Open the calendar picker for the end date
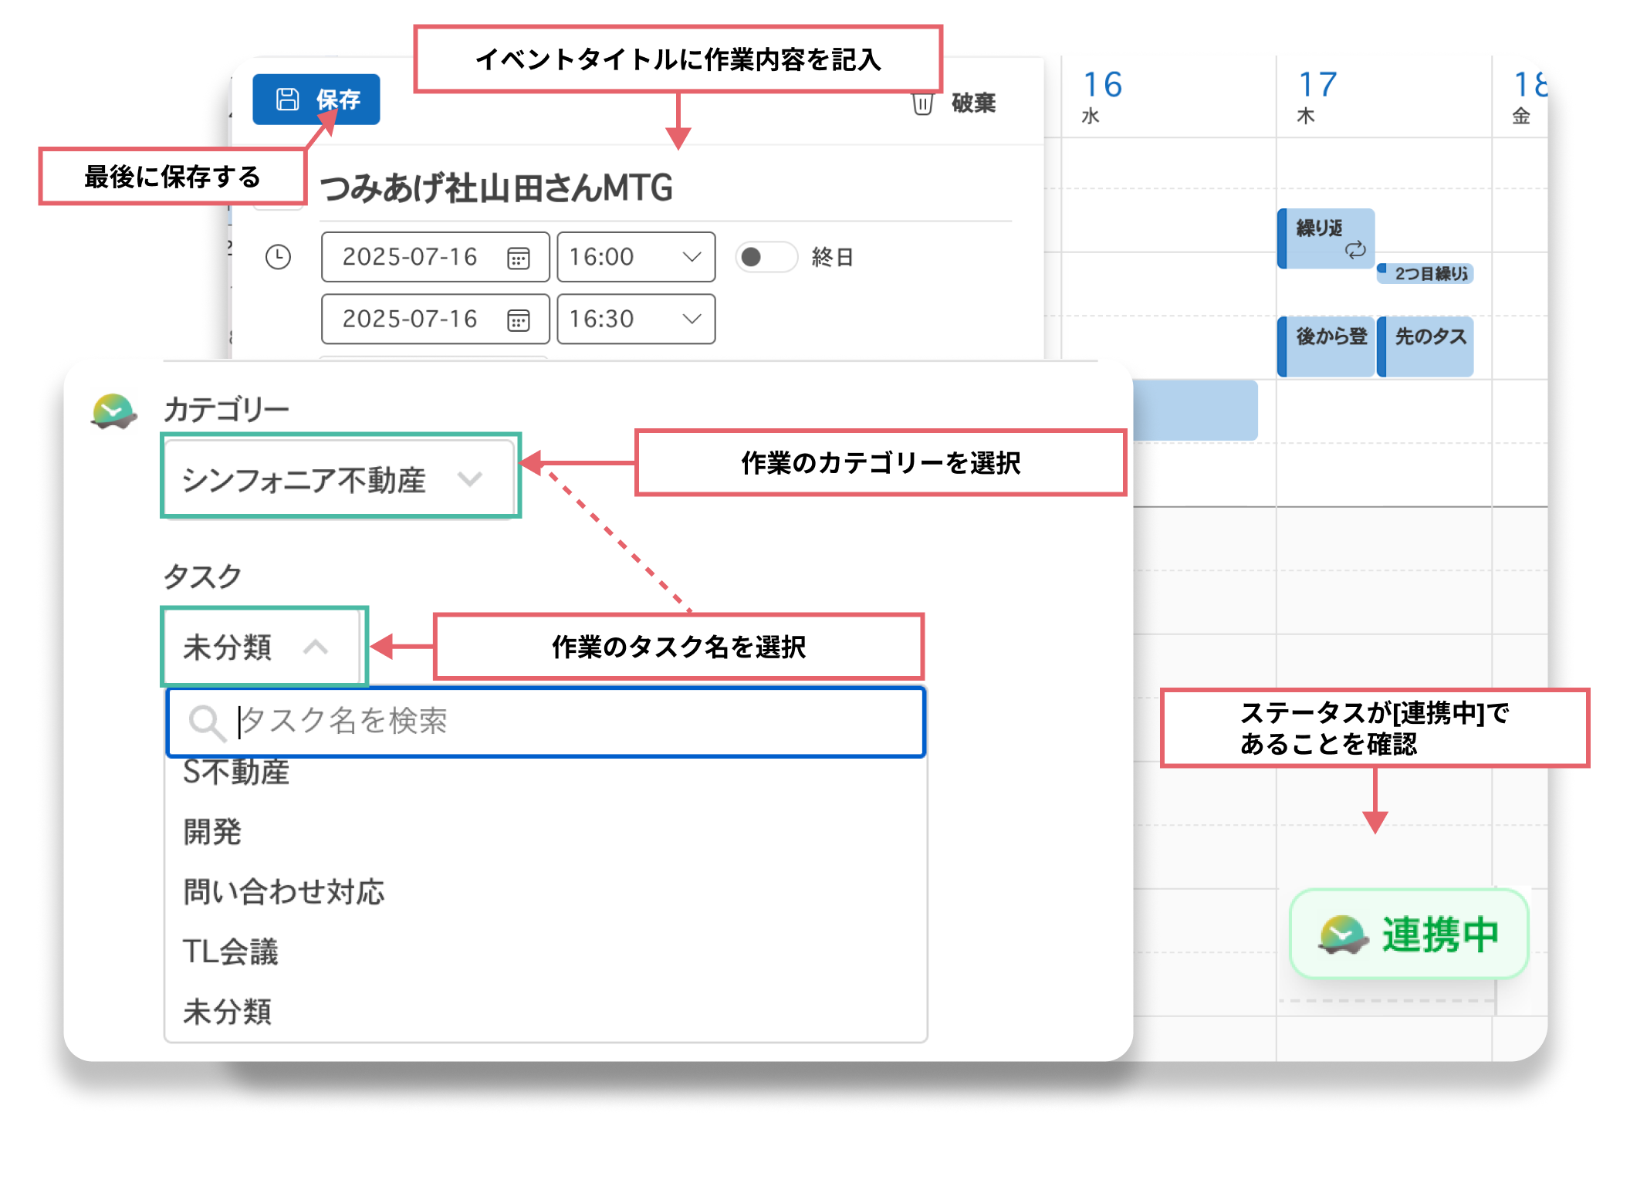 coord(522,319)
